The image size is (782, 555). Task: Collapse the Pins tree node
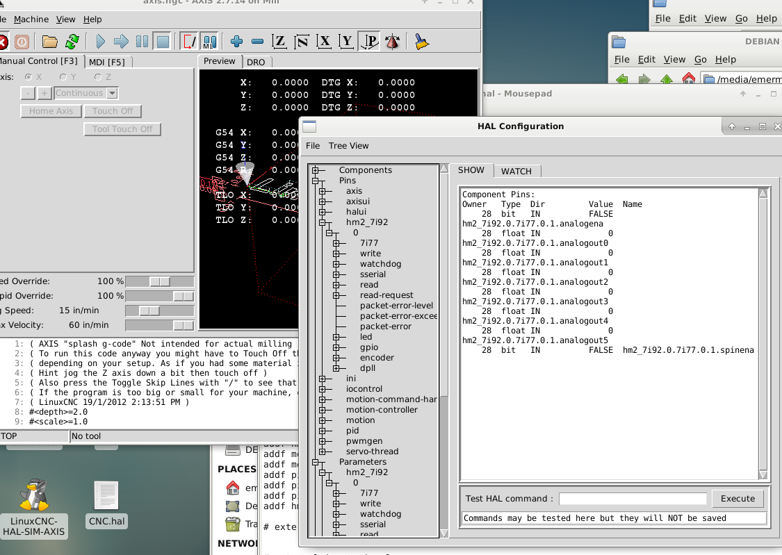(x=315, y=181)
